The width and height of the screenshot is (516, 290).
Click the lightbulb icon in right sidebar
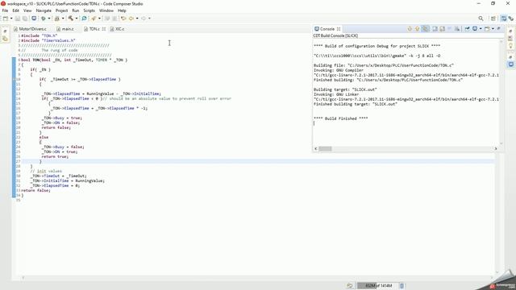510,46
